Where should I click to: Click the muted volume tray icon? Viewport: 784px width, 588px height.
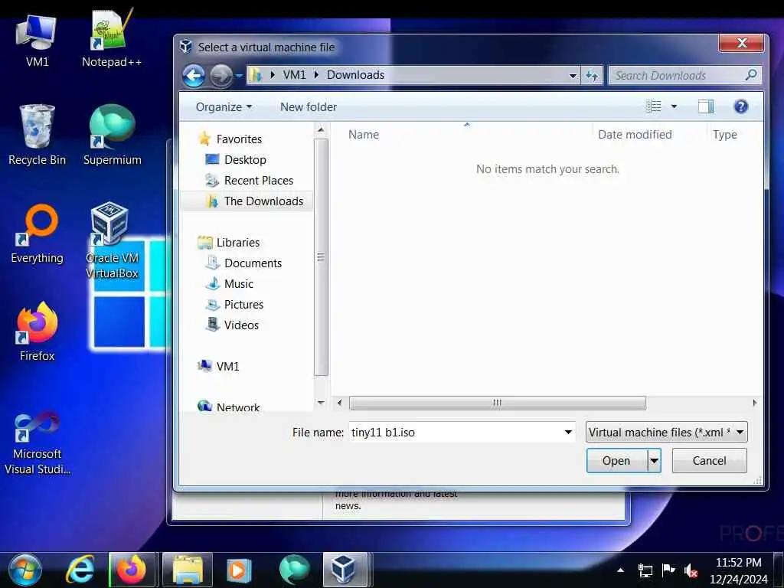coord(691,570)
